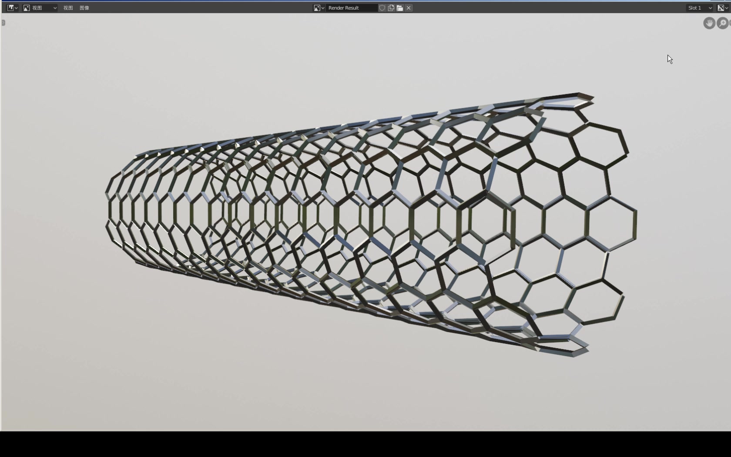The image size is (731, 457).
Task: Open the editor type selector
Action: click(x=13, y=8)
